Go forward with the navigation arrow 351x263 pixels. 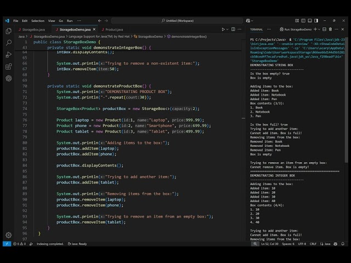pos(106,21)
